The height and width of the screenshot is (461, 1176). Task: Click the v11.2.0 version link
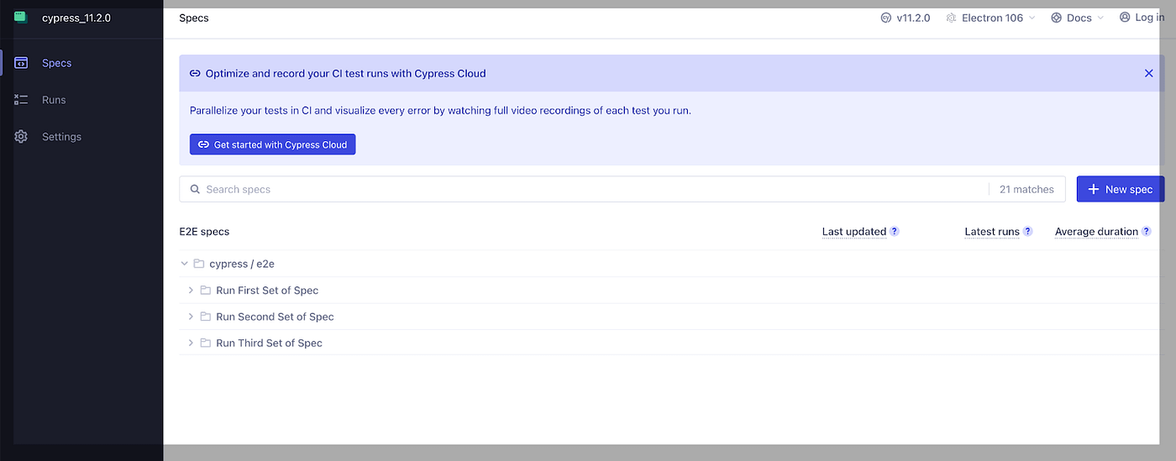[913, 18]
